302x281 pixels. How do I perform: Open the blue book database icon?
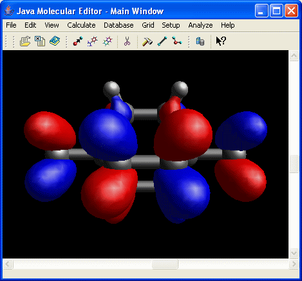(55, 41)
